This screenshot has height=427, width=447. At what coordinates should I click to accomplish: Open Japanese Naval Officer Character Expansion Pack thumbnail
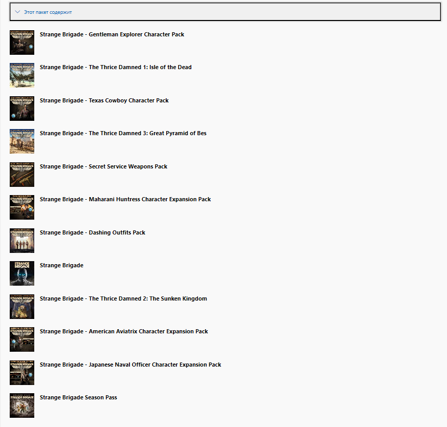[x=22, y=372]
